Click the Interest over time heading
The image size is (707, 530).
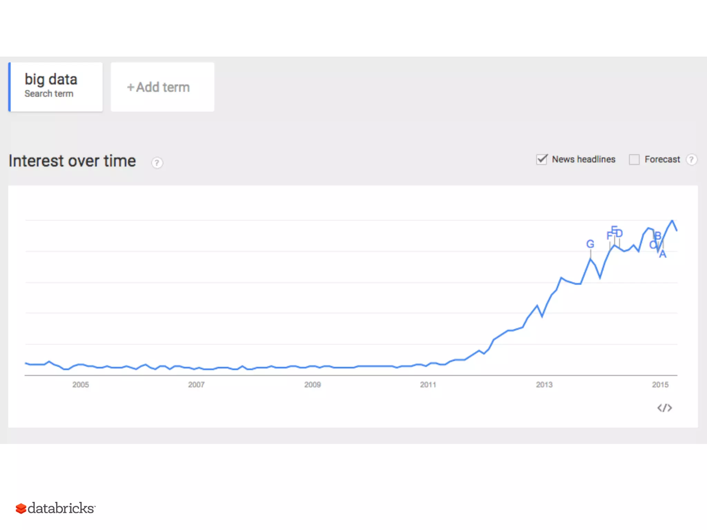[72, 161]
